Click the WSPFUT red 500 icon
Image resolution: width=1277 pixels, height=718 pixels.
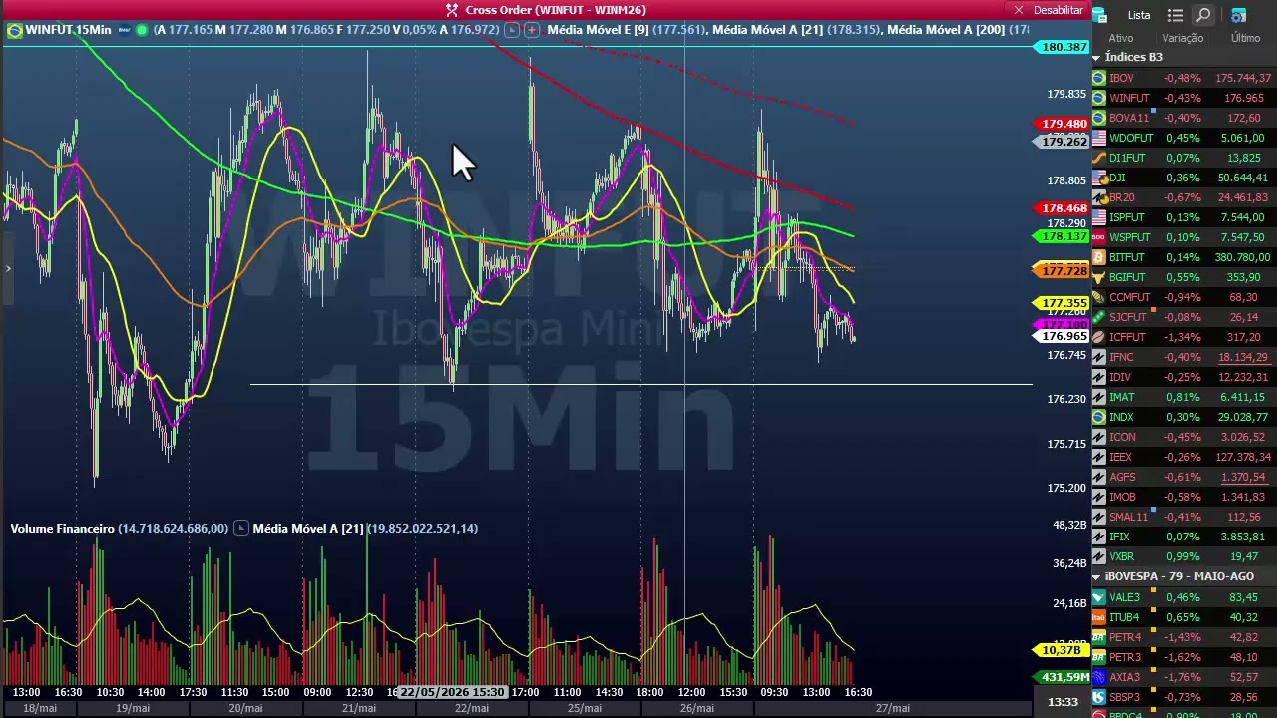pos(1099,237)
